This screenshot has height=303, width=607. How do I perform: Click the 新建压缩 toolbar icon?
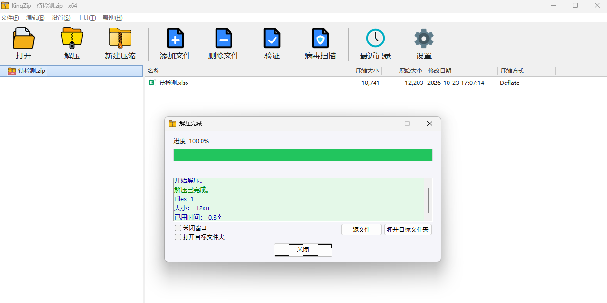coord(120,39)
